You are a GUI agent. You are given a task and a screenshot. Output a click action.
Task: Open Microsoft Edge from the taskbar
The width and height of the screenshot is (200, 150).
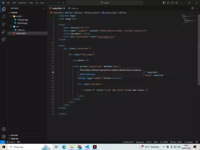point(64,147)
